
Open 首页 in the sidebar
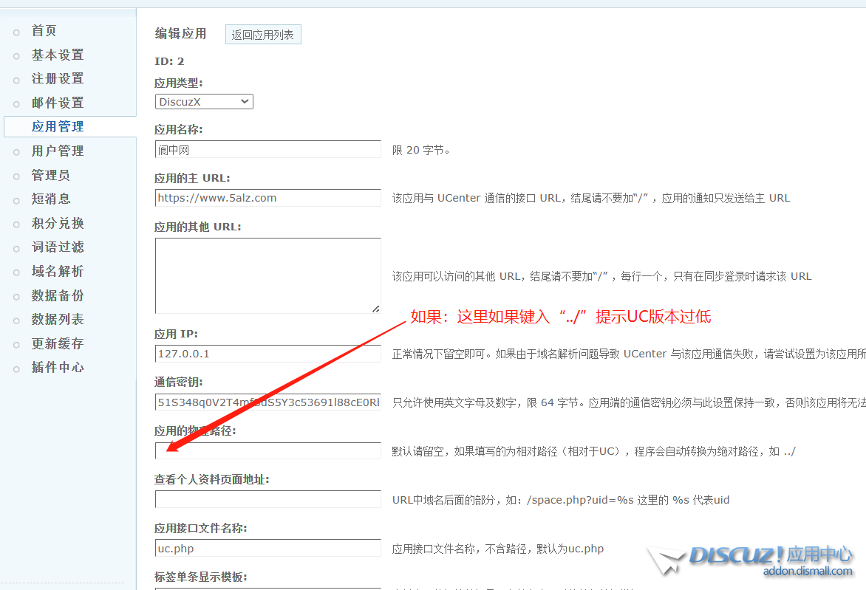pos(44,31)
